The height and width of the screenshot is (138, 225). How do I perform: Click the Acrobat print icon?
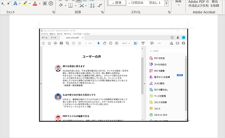click(x=61, y=43)
